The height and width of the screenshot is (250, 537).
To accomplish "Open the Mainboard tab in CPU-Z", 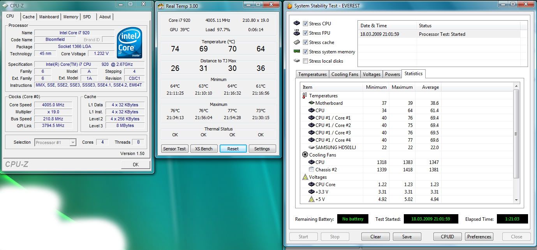I will tap(49, 17).
